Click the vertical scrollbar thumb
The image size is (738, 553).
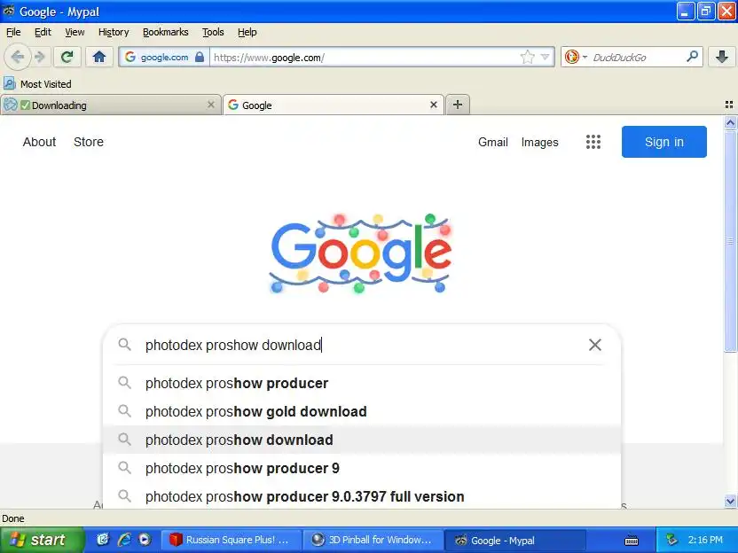730,240
